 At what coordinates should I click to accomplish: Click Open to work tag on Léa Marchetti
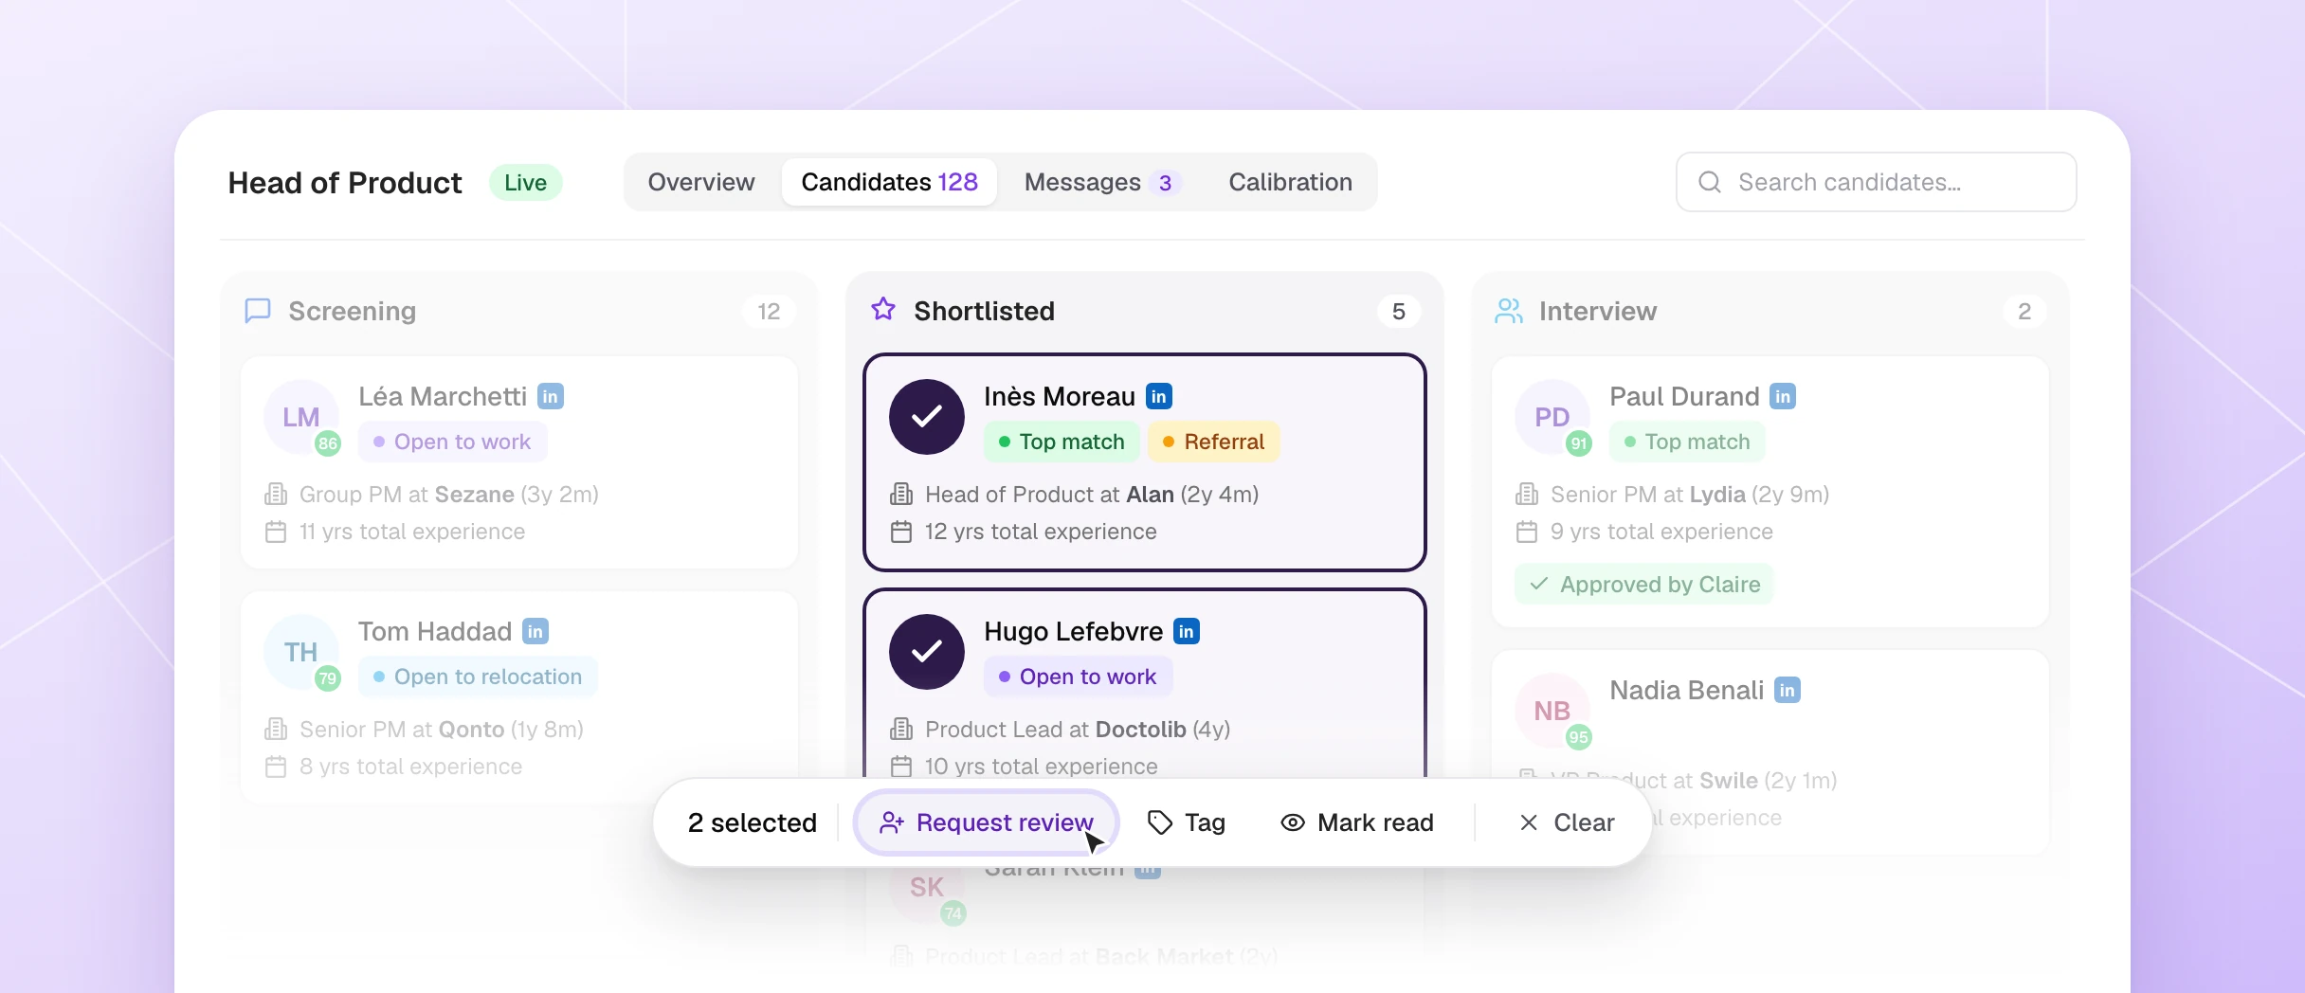click(453, 442)
